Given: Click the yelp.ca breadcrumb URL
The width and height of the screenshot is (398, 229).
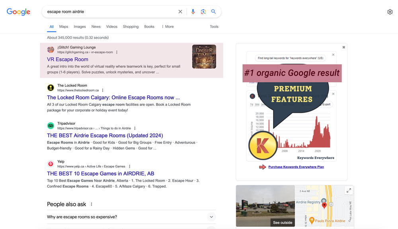Looking at the screenshot, I should tap(91, 166).
